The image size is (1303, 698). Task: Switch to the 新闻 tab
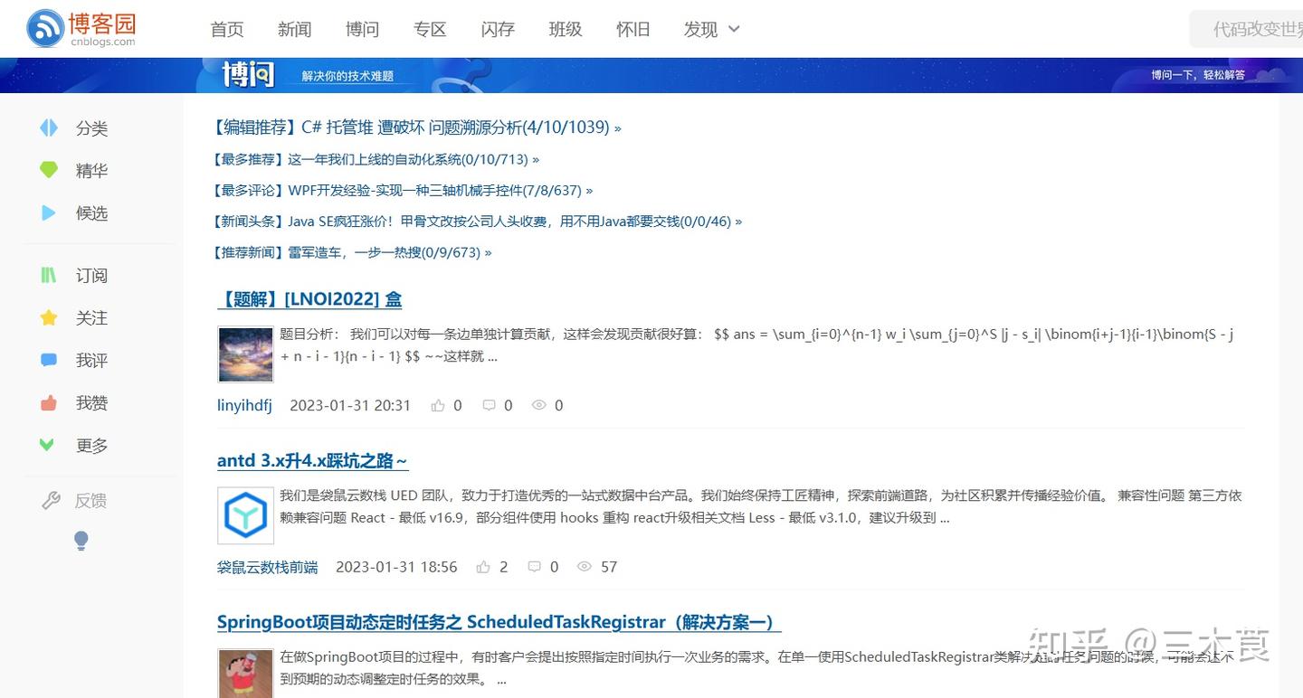click(294, 29)
